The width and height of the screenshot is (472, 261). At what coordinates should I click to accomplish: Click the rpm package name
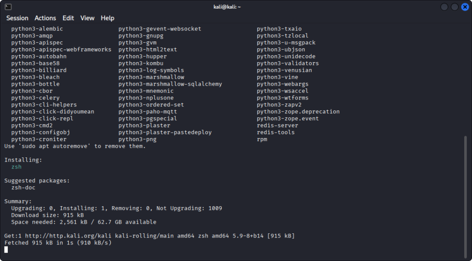[x=262, y=139]
